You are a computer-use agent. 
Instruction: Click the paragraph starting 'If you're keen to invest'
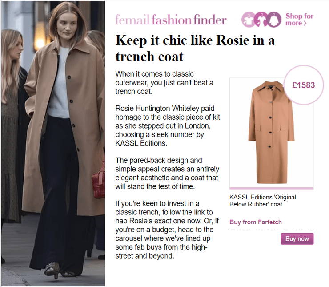167,230
